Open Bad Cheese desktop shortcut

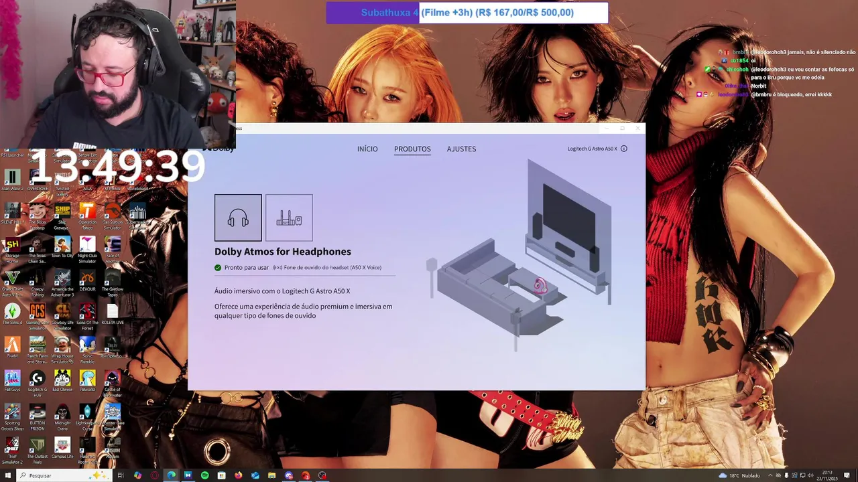(62, 382)
